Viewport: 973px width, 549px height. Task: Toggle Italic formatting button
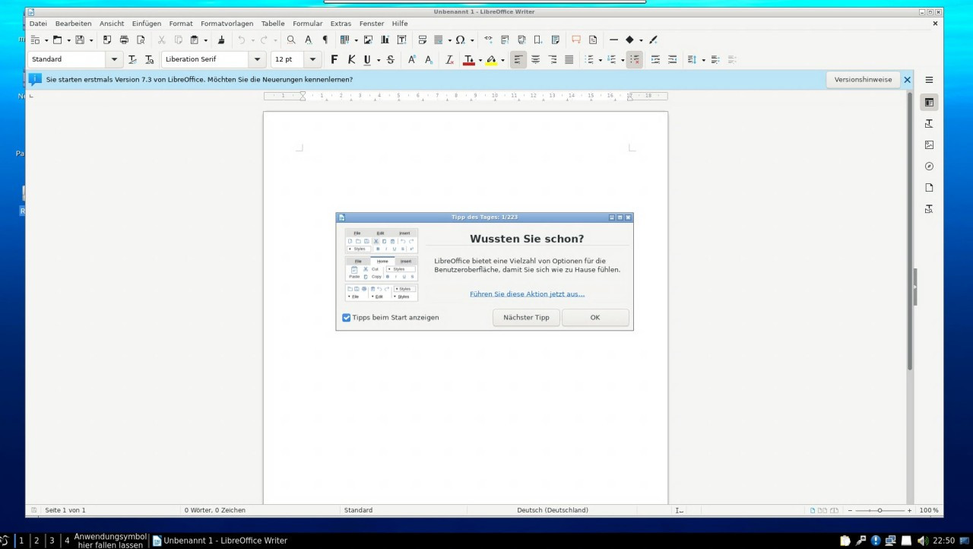point(351,59)
